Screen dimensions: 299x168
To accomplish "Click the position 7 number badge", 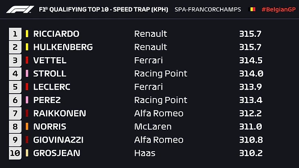I will pos(15,113).
